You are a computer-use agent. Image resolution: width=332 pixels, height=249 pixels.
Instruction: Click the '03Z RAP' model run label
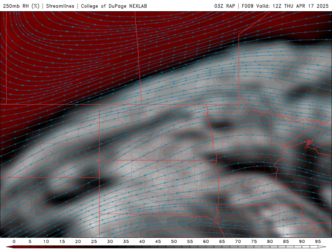click(225, 6)
